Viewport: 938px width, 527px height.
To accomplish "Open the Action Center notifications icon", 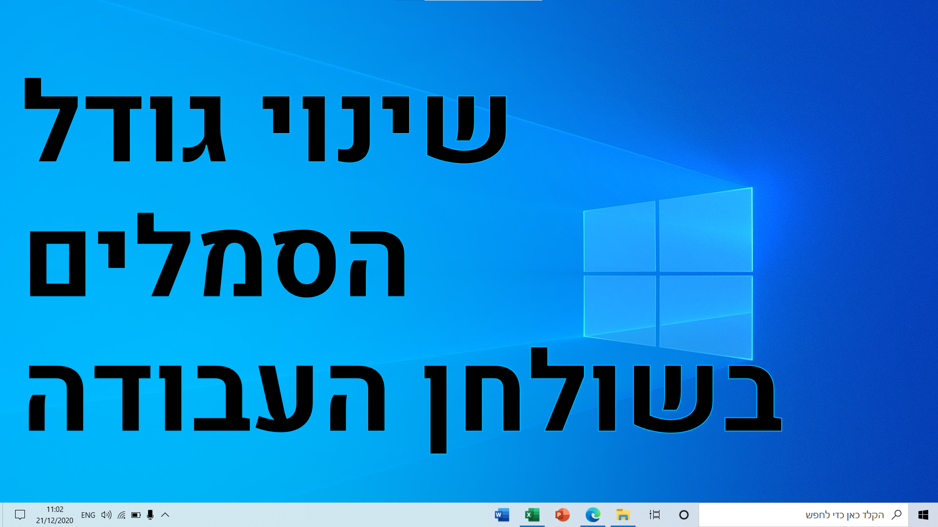I will pos(20,515).
